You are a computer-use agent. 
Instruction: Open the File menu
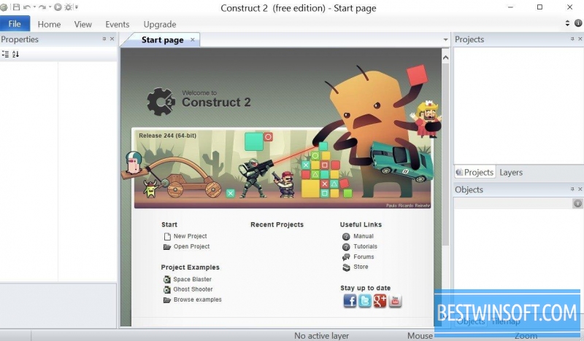pos(15,24)
